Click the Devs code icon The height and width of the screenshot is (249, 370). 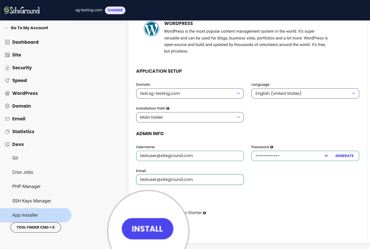[7, 144]
